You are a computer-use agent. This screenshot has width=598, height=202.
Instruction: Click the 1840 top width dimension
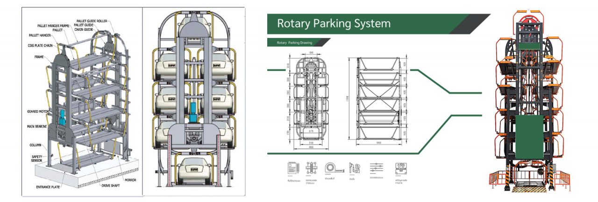(x=310, y=54)
